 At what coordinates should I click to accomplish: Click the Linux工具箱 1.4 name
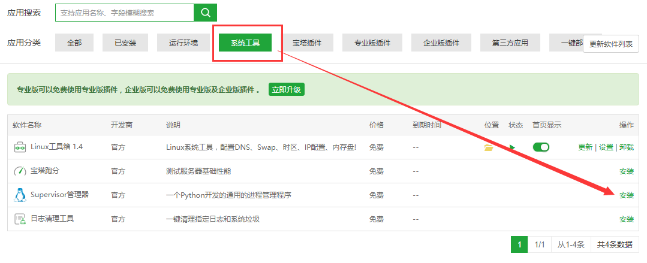(56, 147)
